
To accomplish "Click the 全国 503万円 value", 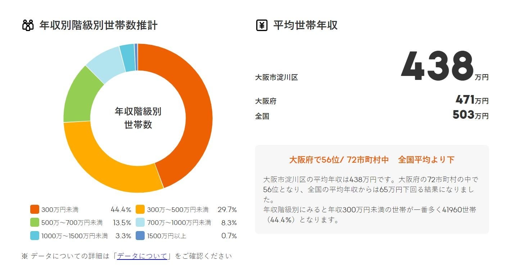I will click(470, 115).
